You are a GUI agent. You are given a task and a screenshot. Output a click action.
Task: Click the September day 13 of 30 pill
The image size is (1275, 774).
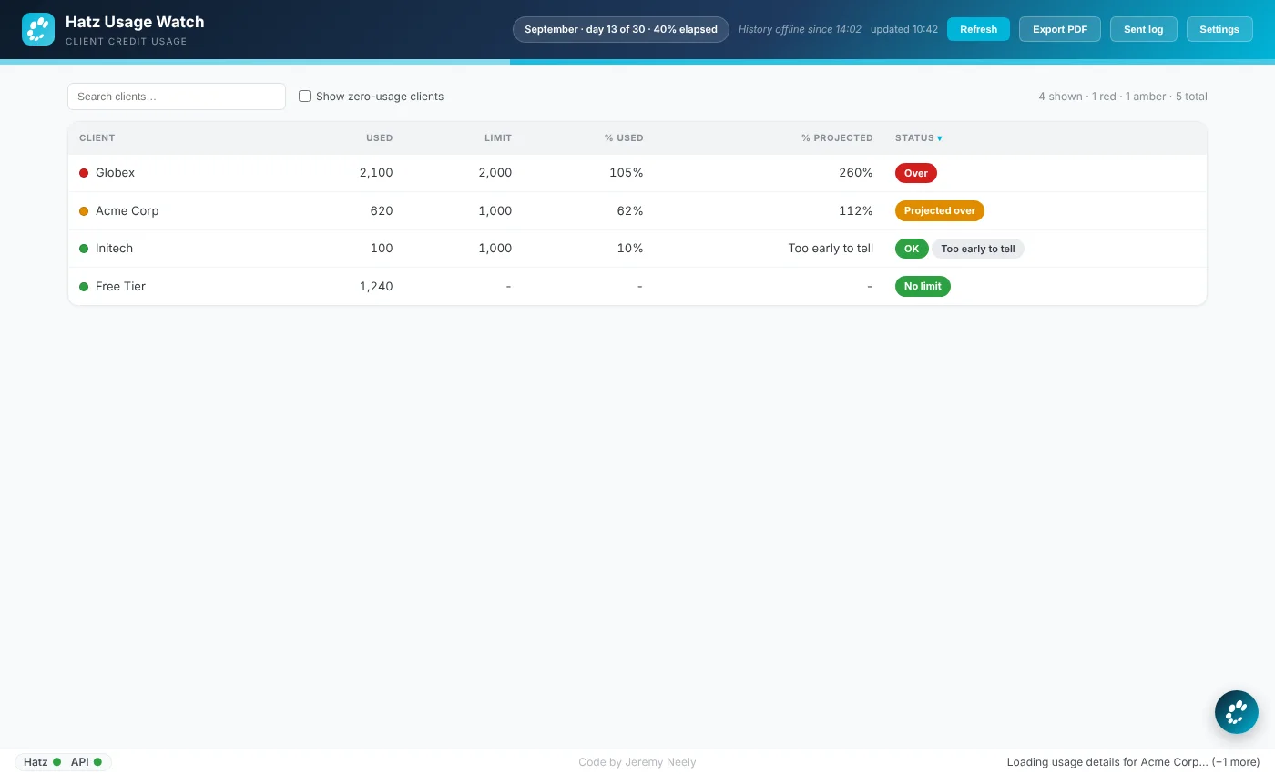coord(621,29)
